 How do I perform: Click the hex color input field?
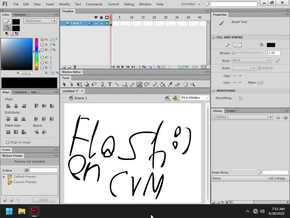[x=26, y=74]
